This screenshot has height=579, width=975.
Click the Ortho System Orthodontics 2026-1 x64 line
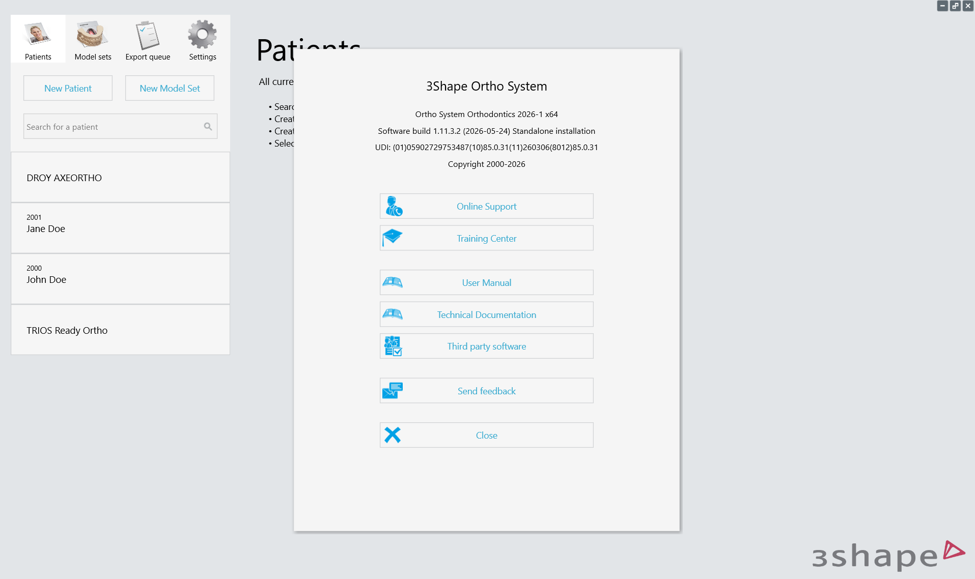486,114
